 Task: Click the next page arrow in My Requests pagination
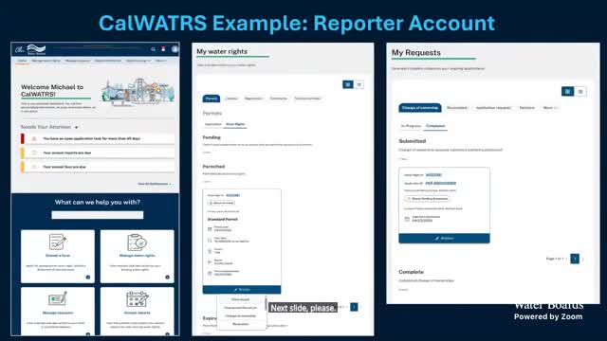coord(583,259)
